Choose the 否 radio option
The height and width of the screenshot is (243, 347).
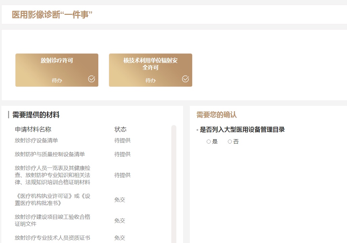(230, 142)
